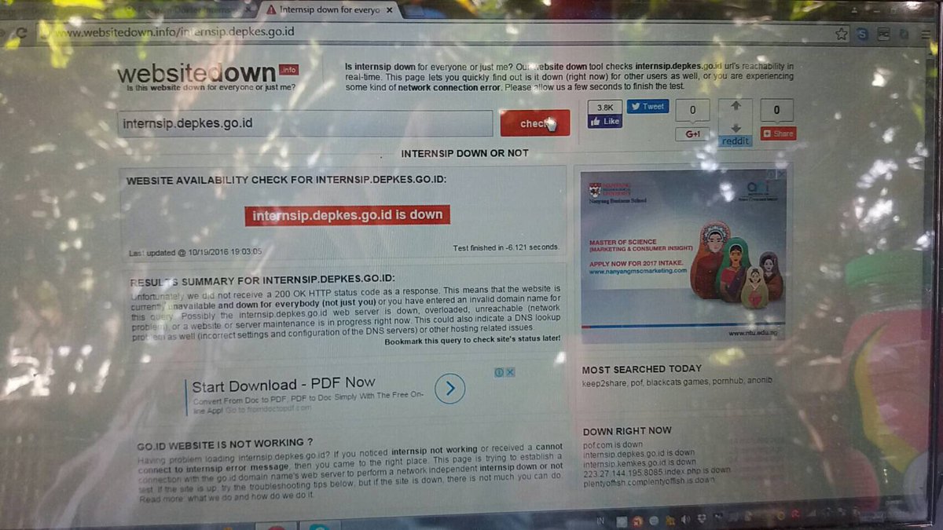The image size is (943, 530).
Task: Click 'plentyoffish.complentyoffish is down' entry
Action: pos(649,481)
